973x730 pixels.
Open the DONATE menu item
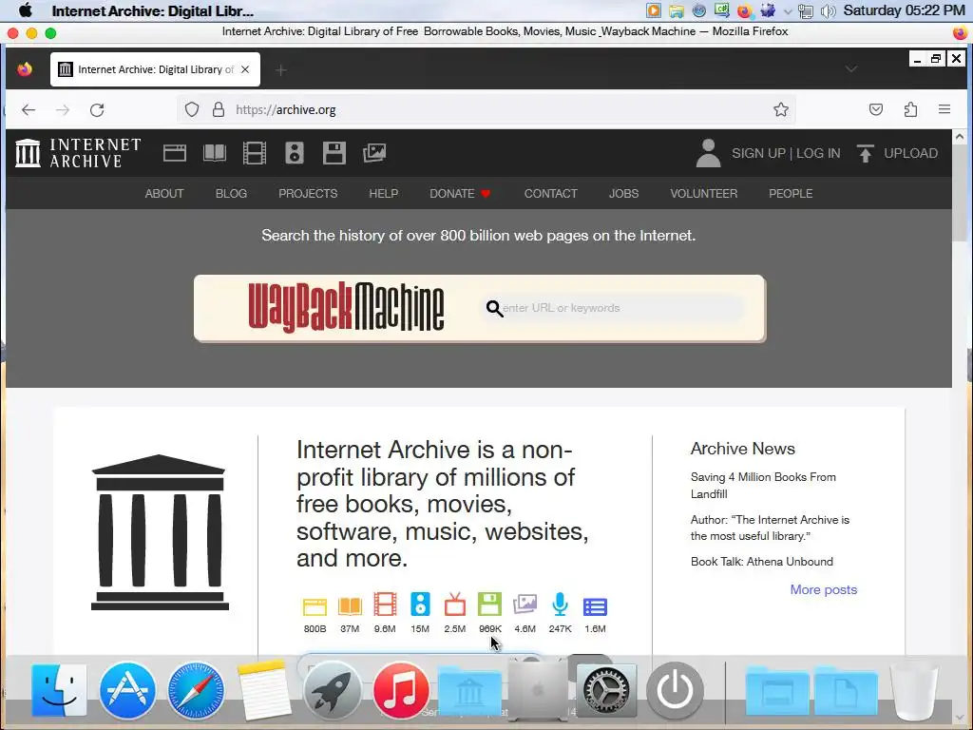tap(461, 194)
